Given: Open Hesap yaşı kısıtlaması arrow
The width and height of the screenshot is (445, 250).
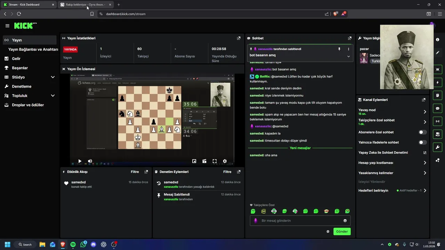Looking at the screenshot, I should pyautogui.click(x=425, y=163).
